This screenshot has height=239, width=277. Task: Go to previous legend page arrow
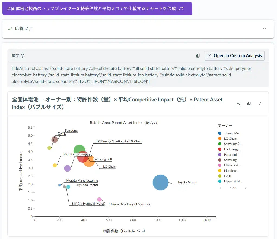(x=221, y=188)
